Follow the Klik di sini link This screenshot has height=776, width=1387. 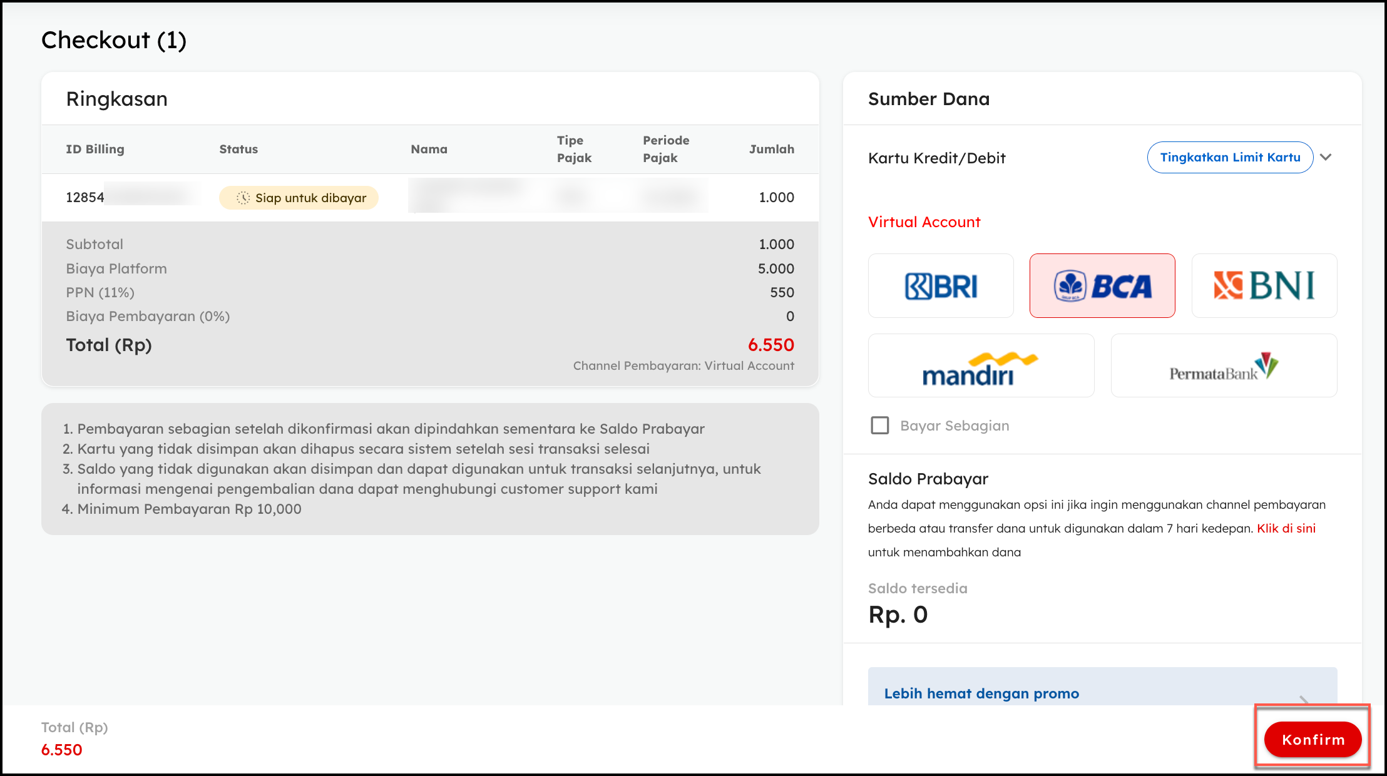click(1286, 528)
